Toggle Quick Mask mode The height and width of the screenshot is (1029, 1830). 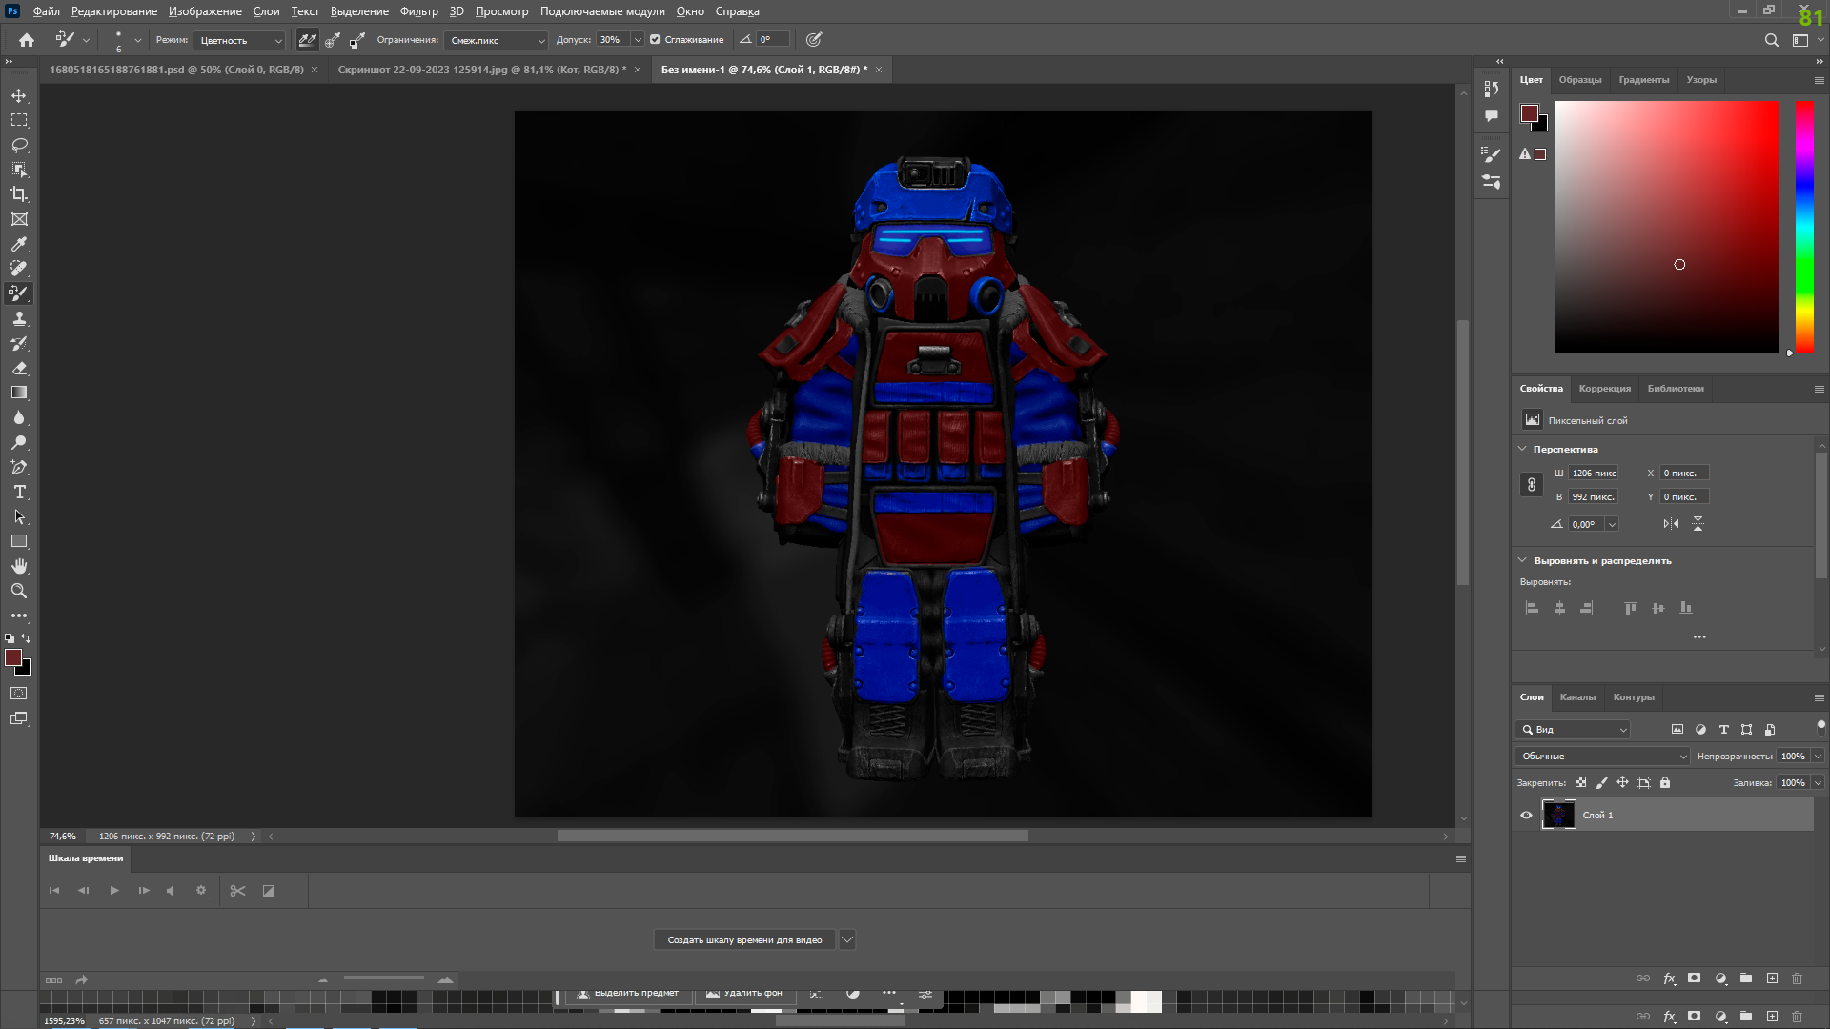19,694
